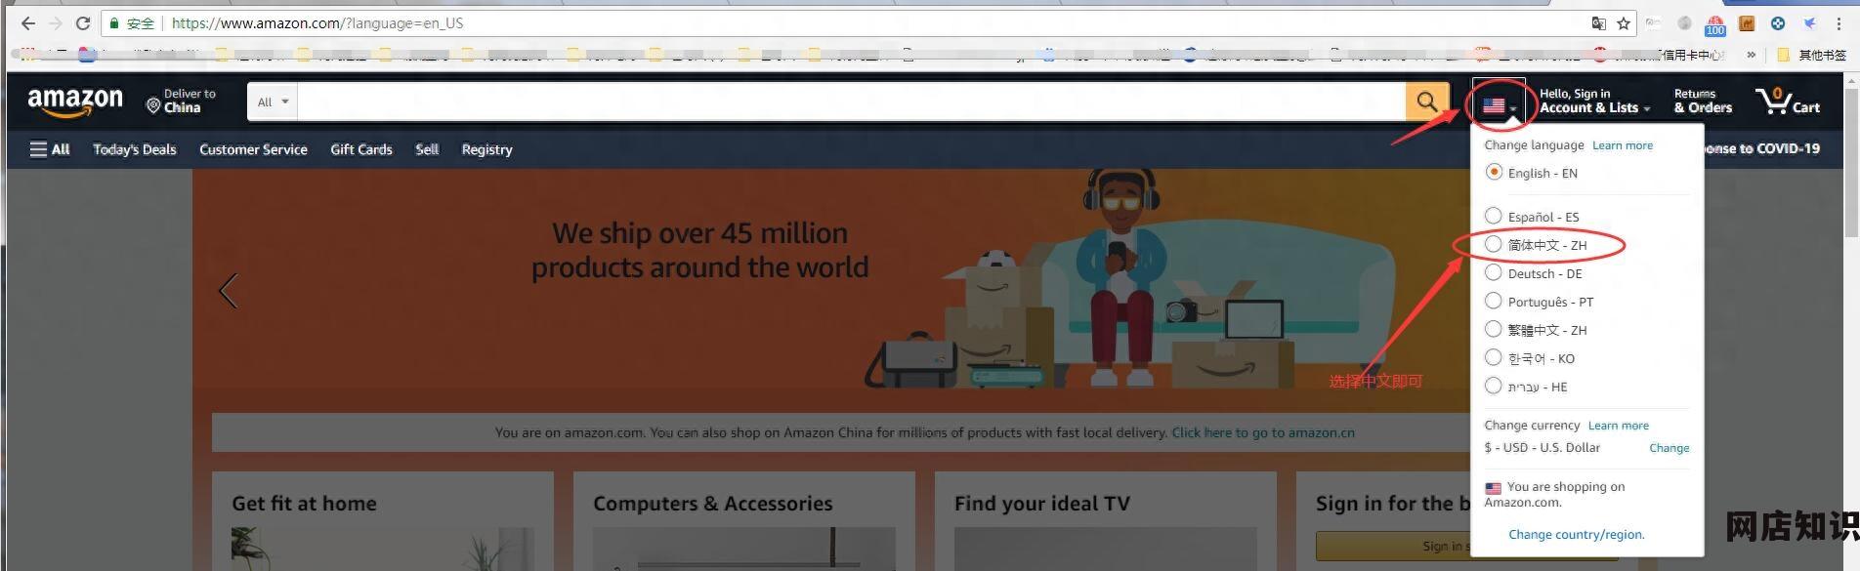This screenshot has height=571, width=1860.
Task: Click the browser back arrow
Action: click(x=27, y=23)
